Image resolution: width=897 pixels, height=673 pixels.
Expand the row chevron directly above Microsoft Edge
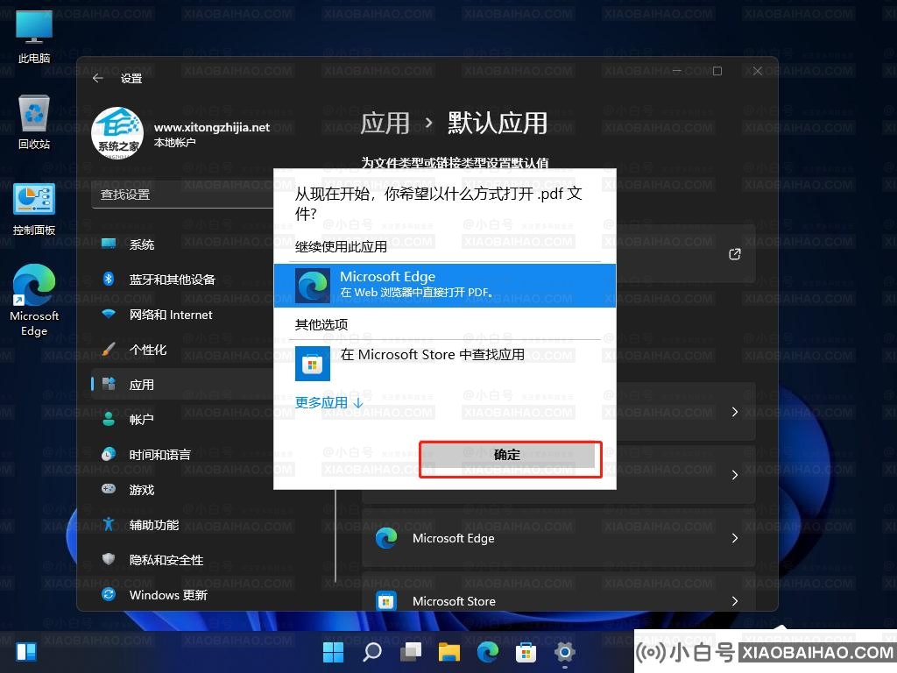tap(735, 475)
